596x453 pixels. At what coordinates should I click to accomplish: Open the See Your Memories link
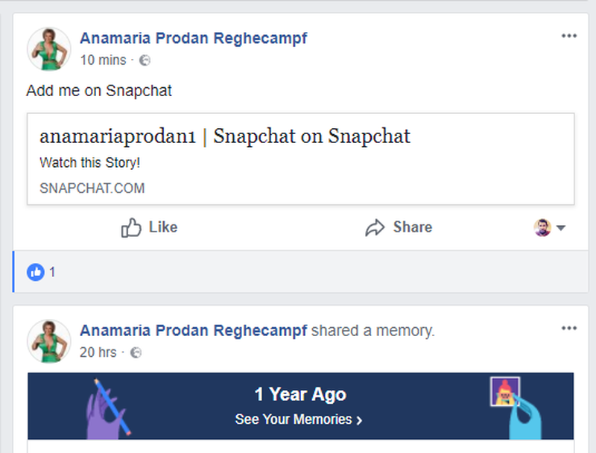299,419
